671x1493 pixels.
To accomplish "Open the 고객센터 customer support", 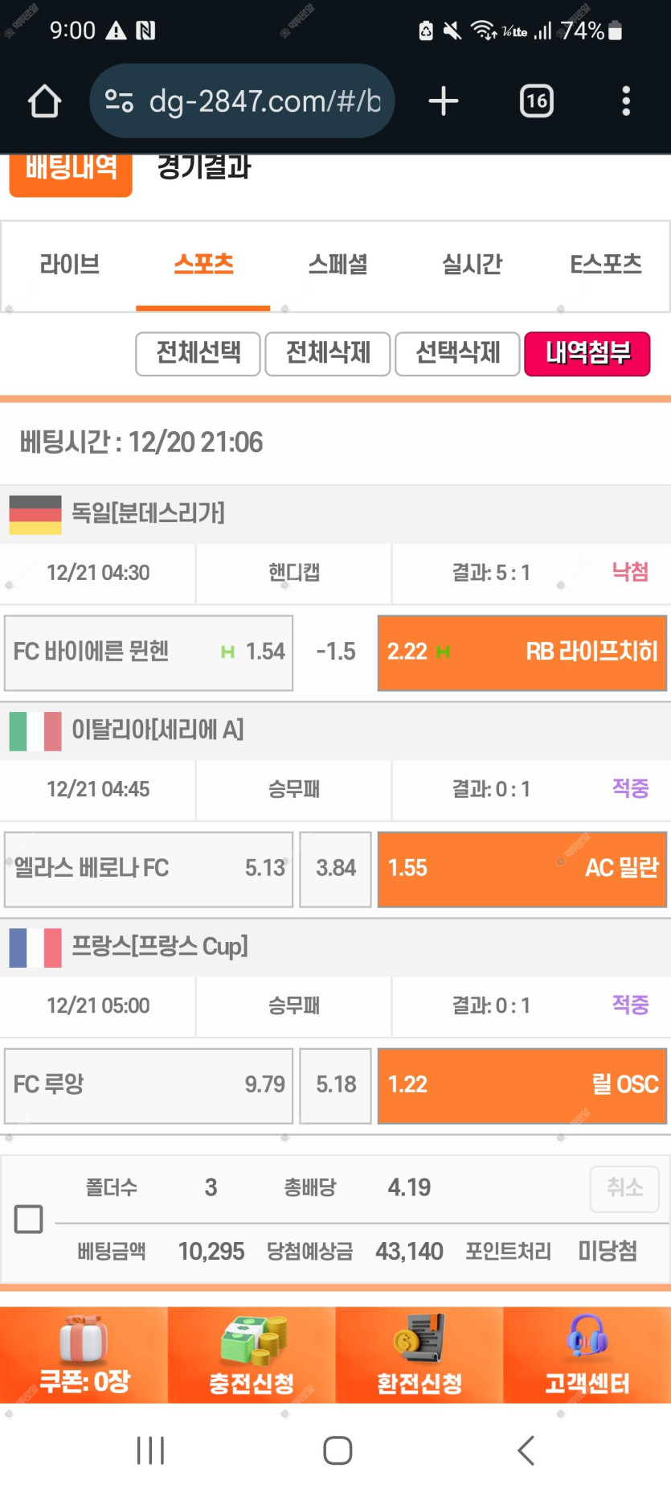I will pos(587,1355).
